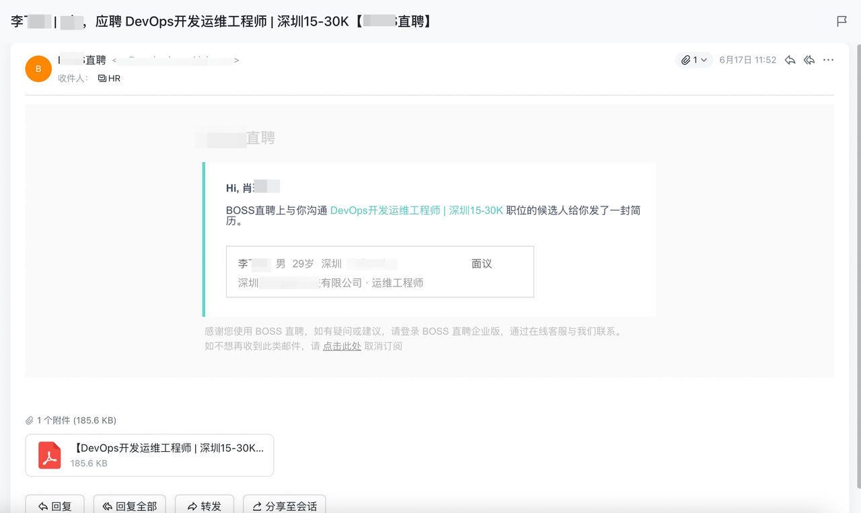This screenshot has height=513, width=861.
Task: Flag this email with the flag icon
Action: click(841, 22)
